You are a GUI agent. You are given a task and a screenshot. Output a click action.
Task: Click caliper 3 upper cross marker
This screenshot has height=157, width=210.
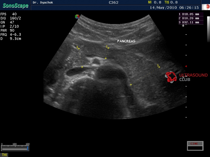159,67
